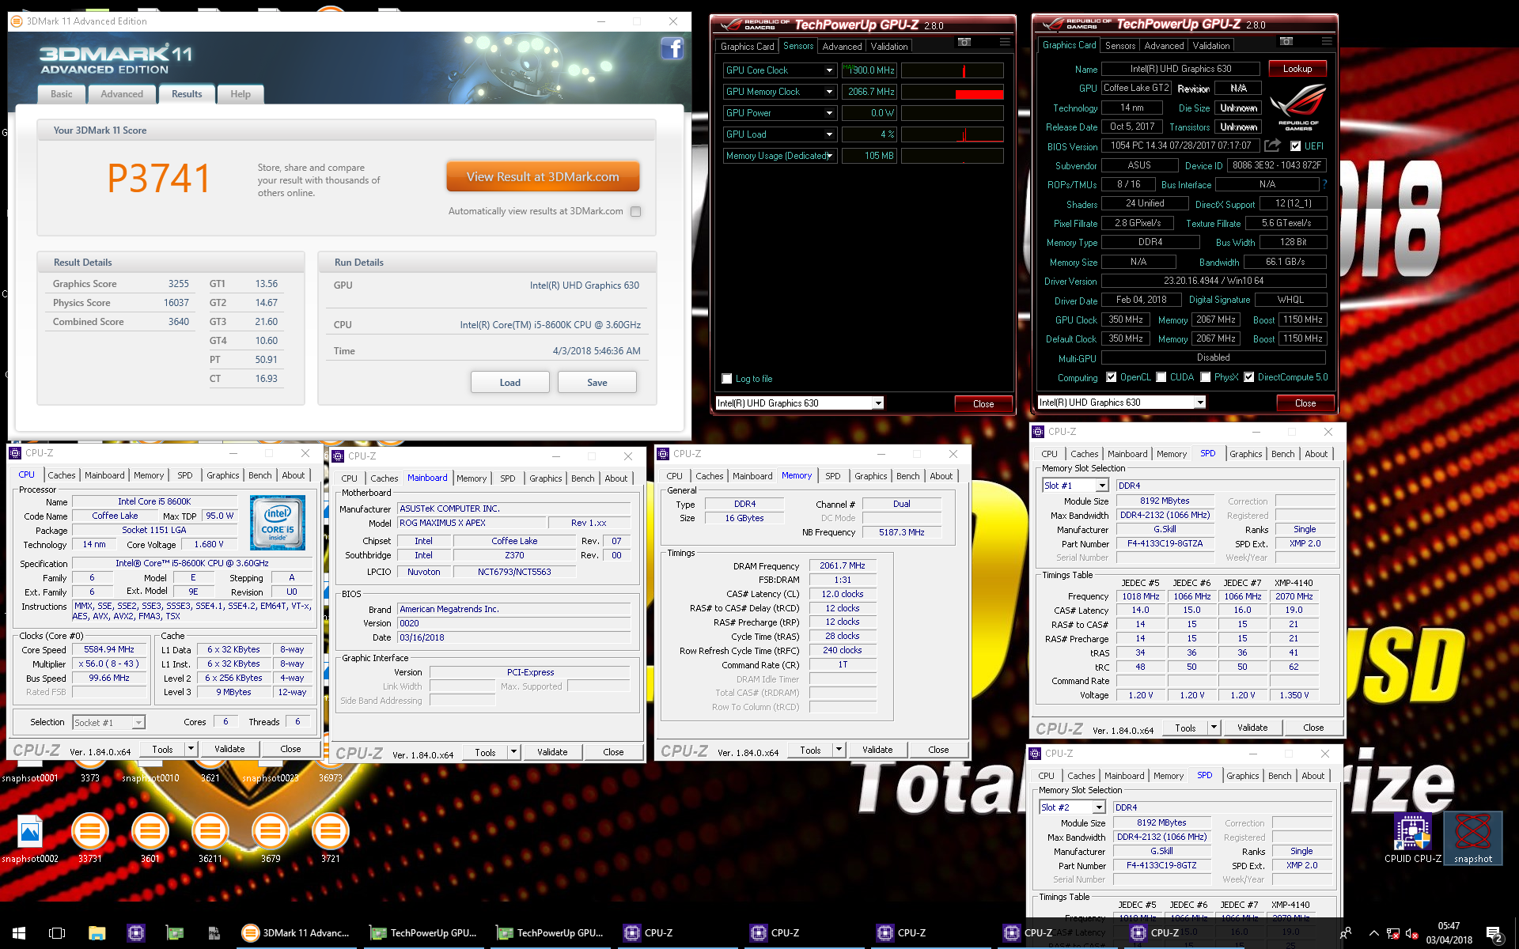Open Graphics tab in CPU-Z Mainboard window
Screen dimensions: 1519x949
click(x=546, y=478)
